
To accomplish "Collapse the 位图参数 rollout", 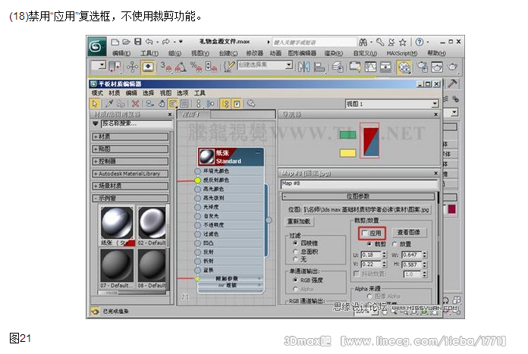I will [358, 196].
